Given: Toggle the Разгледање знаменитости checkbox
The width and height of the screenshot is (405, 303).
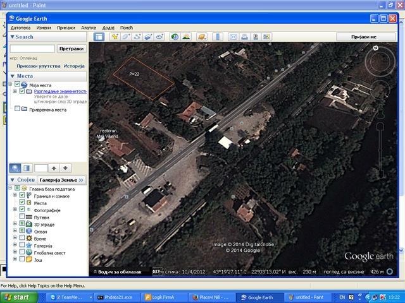Looking at the screenshot, I should [22, 91].
